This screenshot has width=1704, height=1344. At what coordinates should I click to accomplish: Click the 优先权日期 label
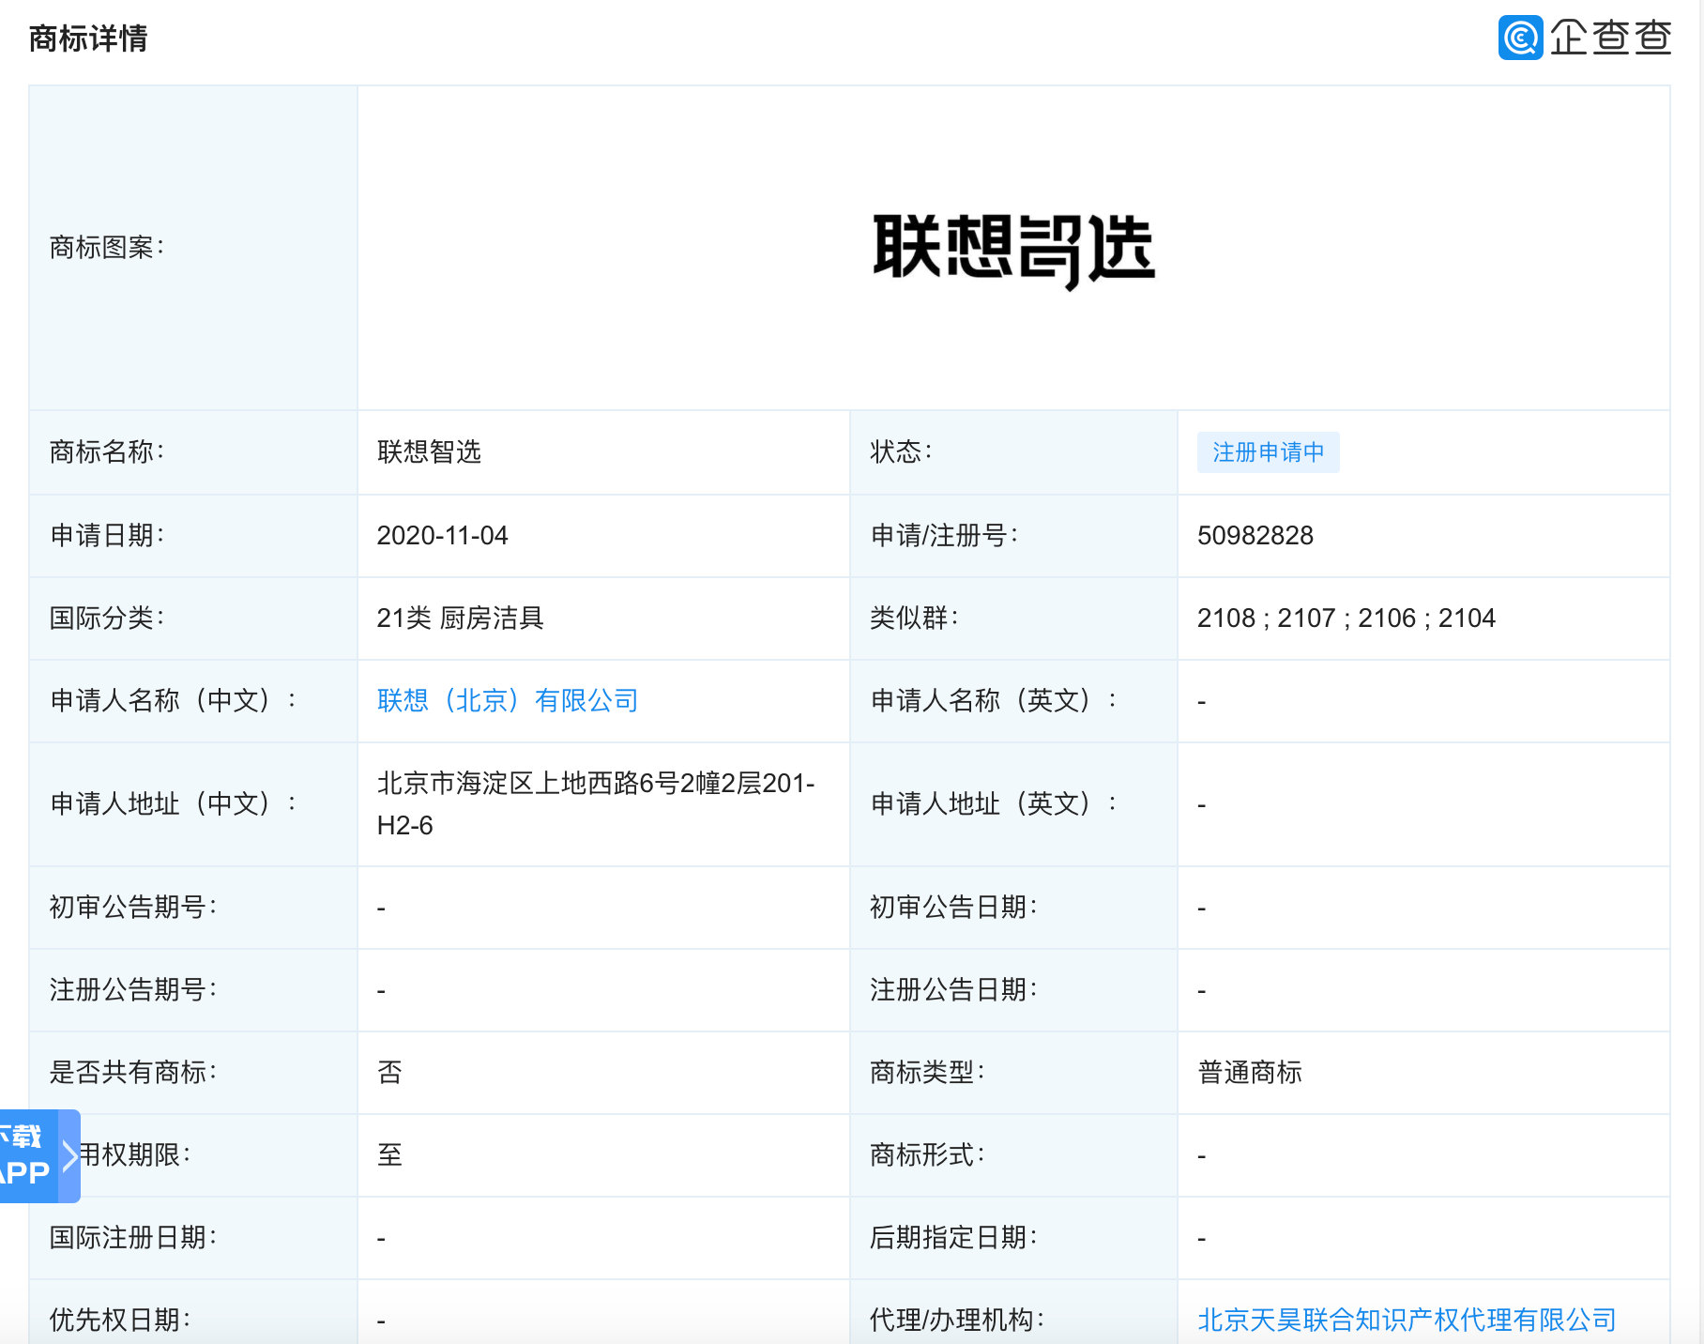119,1320
